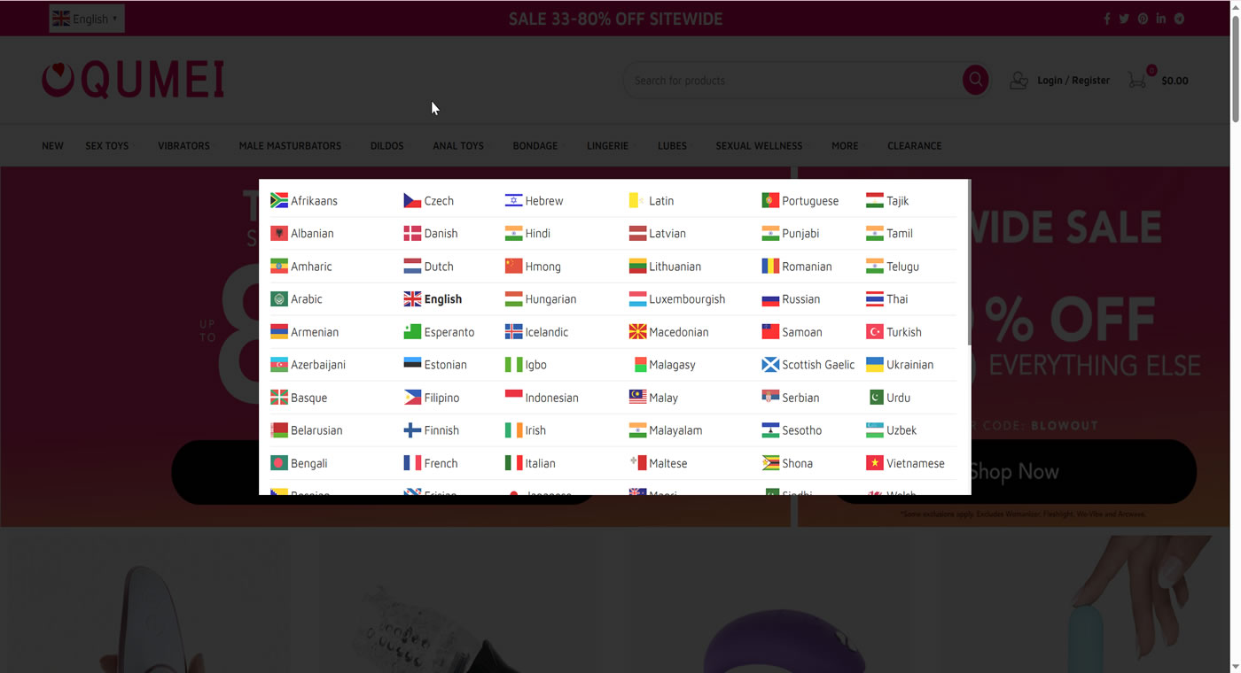Click the Telegram icon in top bar
Screen dimensions: 1241x673
[1179, 19]
